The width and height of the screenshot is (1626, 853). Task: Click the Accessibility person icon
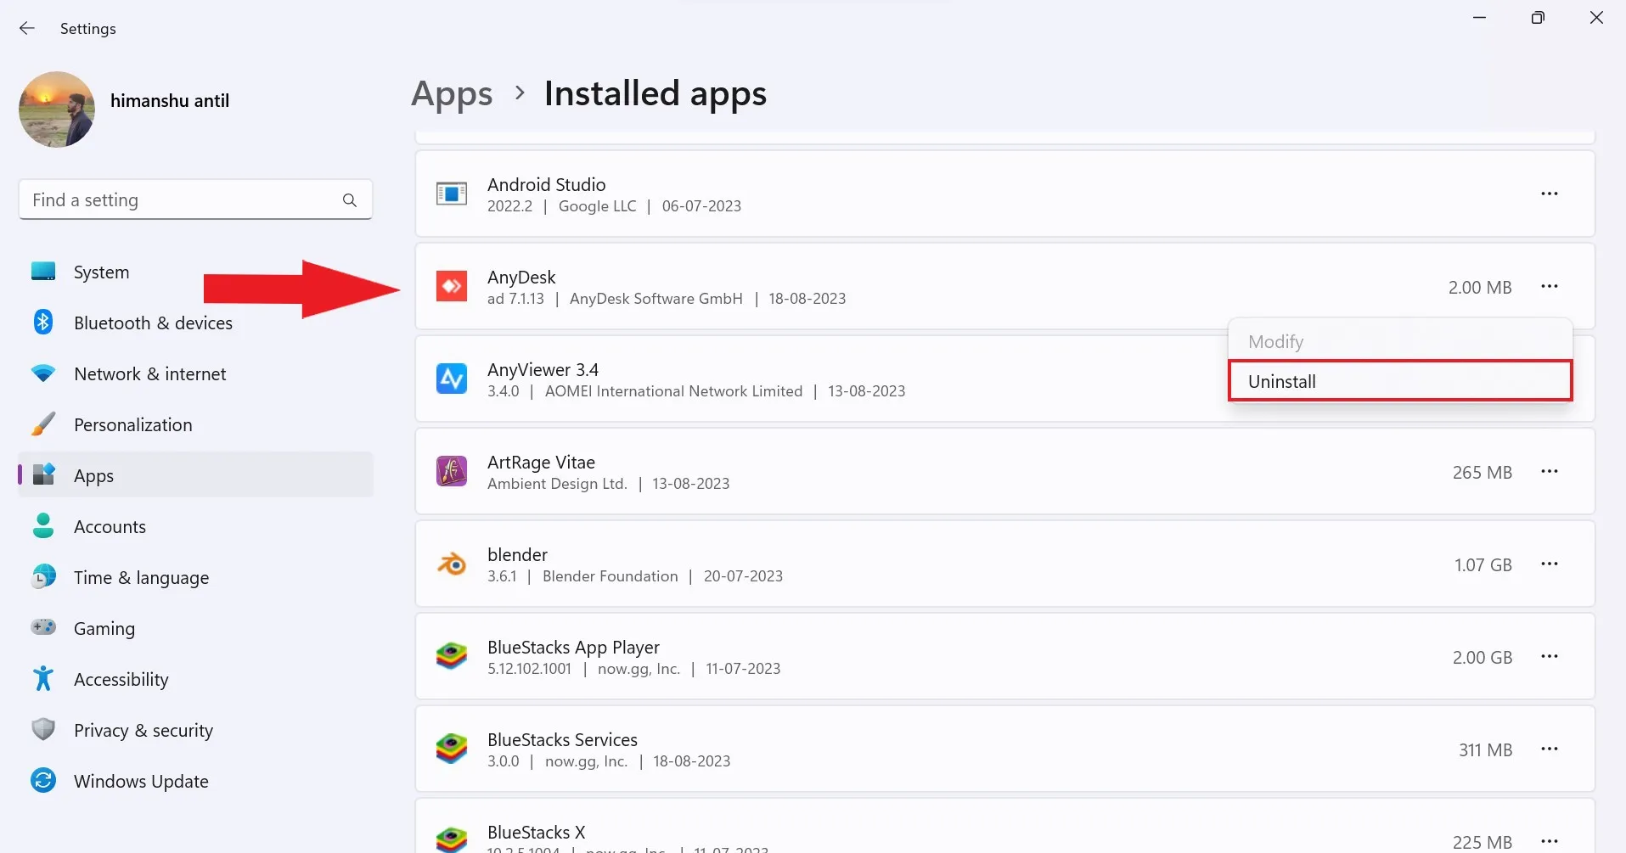[42, 678]
